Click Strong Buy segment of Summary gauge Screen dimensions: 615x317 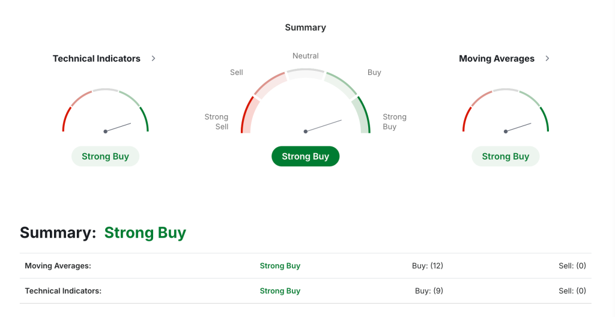click(363, 116)
